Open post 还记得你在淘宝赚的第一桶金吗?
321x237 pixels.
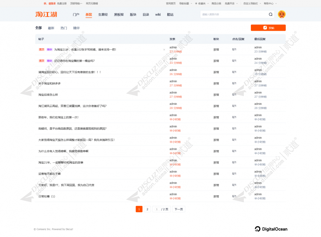74,61
